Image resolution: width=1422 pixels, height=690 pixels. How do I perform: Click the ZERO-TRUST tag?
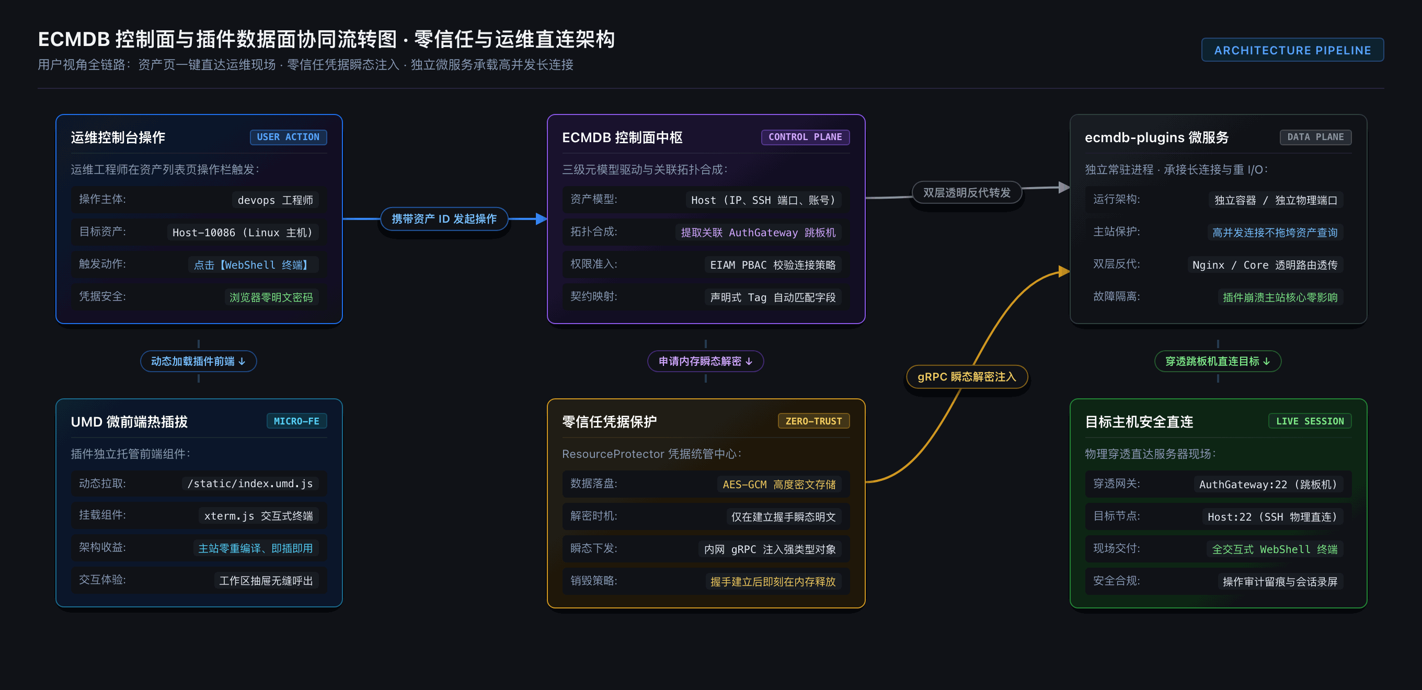pos(813,421)
